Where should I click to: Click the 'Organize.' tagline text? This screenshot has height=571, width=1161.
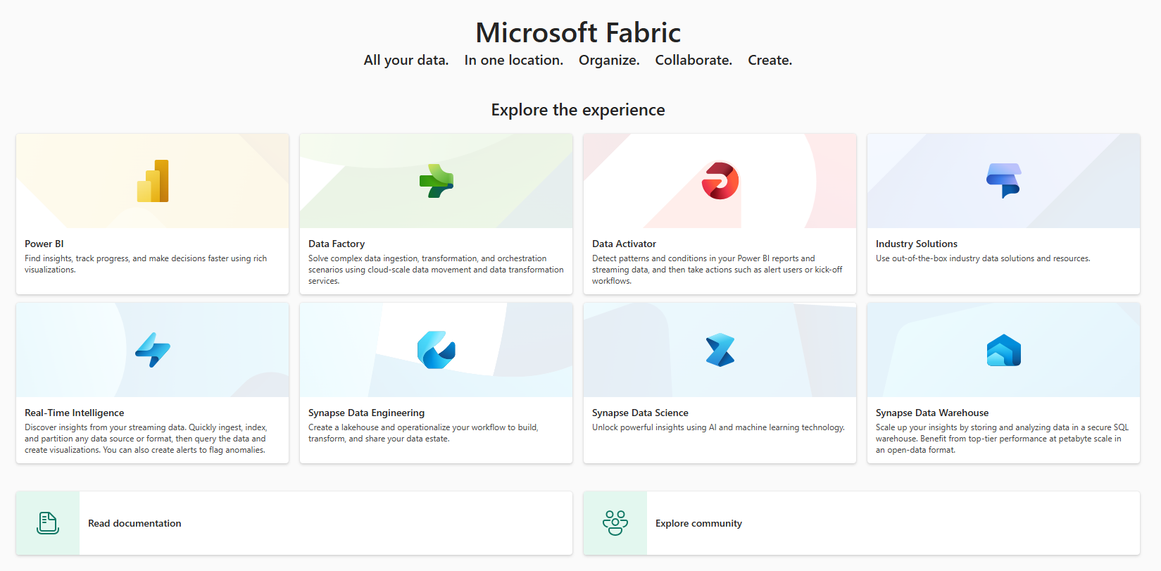tap(609, 61)
